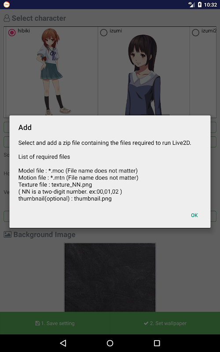Tap the 2. Set wallpaper button
The width and height of the screenshot is (220, 352).
[165, 323]
